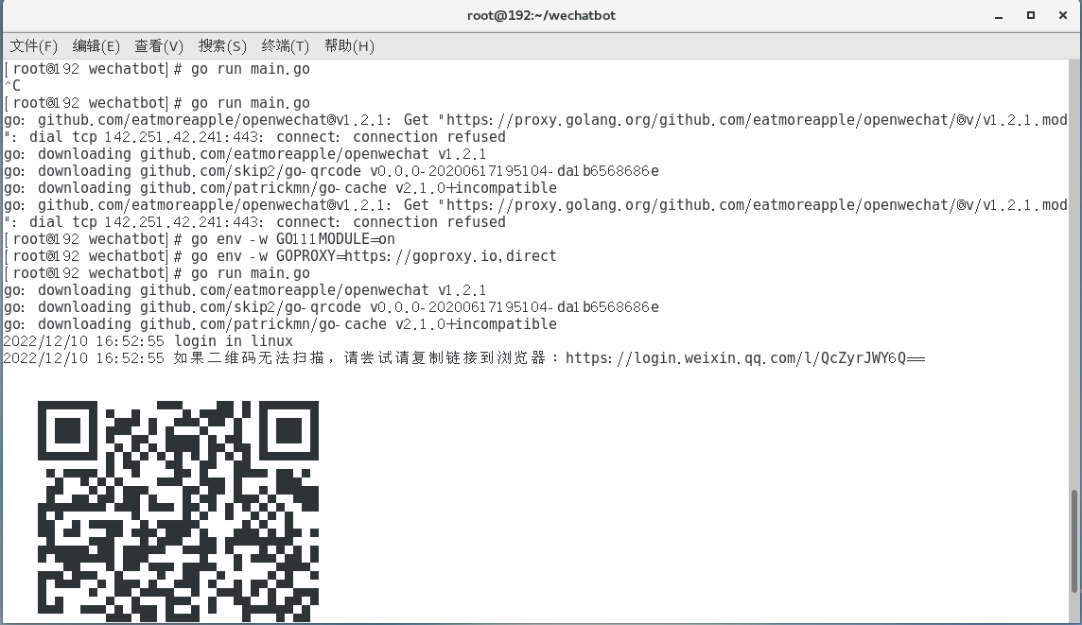Open the 编辑(E) menu
The image size is (1082, 625).
96,45
